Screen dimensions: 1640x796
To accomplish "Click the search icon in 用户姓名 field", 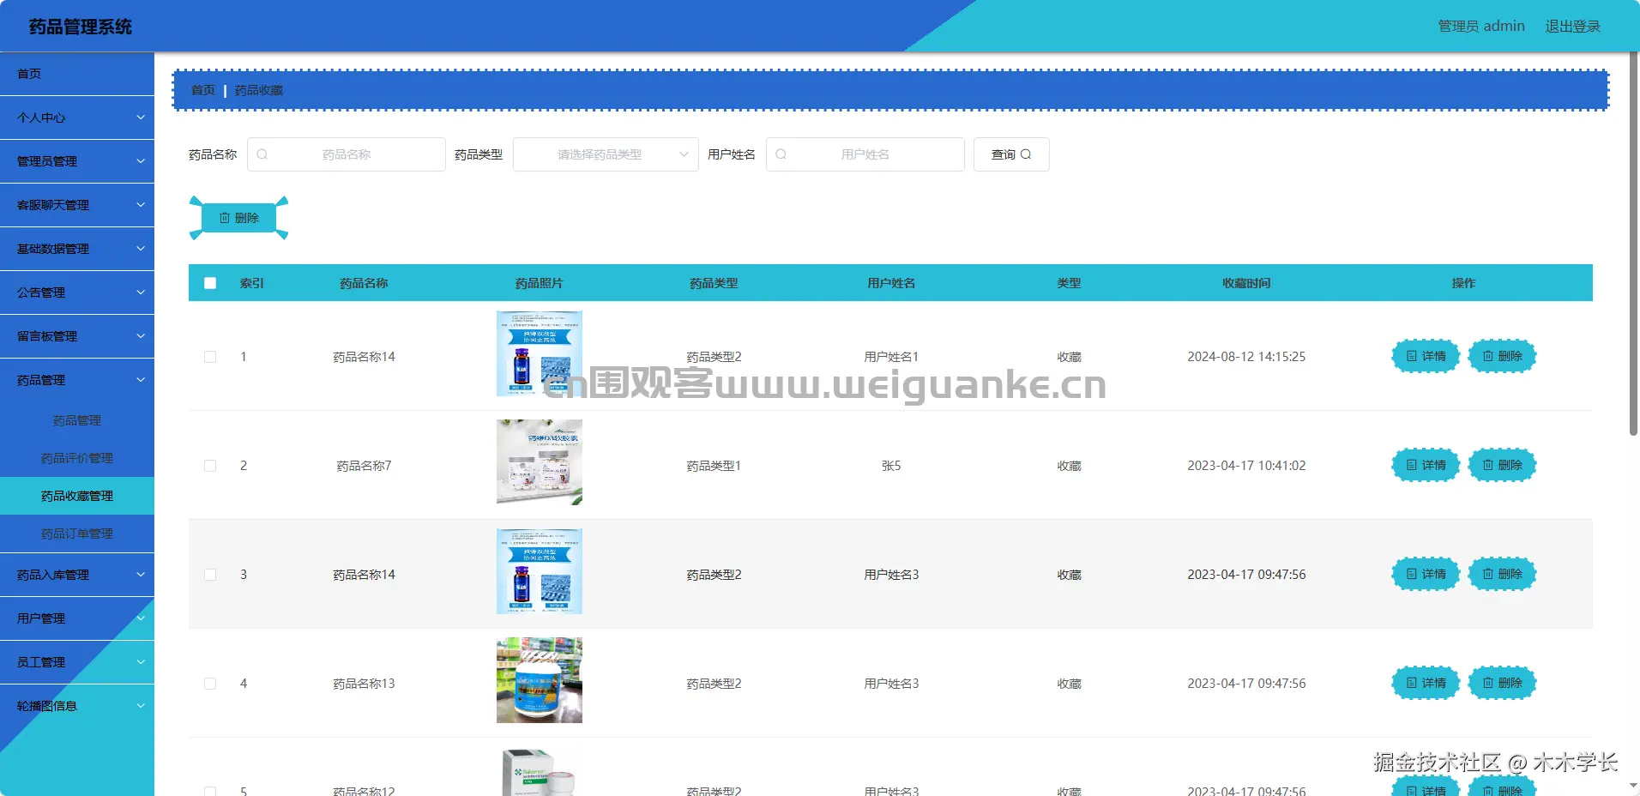I will pyautogui.click(x=781, y=154).
